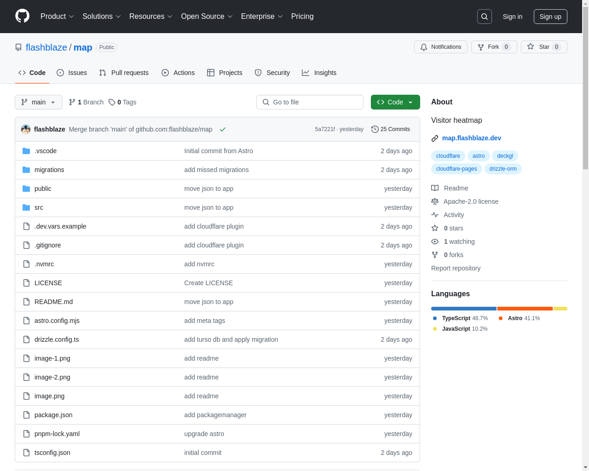Click the book icon beside Readme

point(435,188)
